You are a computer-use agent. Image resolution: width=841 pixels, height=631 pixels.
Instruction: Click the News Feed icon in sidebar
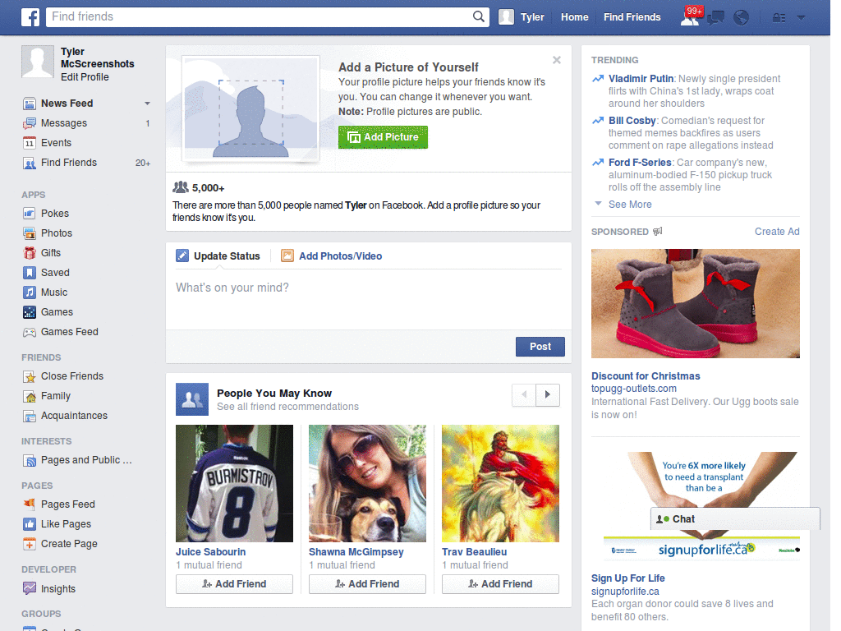click(x=29, y=104)
